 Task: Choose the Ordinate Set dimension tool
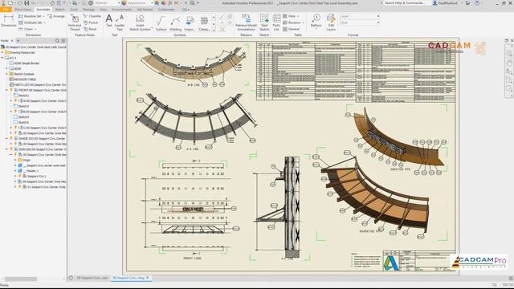click(x=31, y=22)
